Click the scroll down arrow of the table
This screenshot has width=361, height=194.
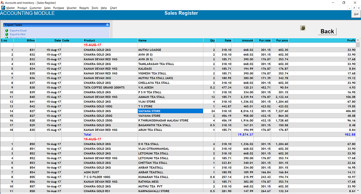pyautogui.click(x=358, y=191)
